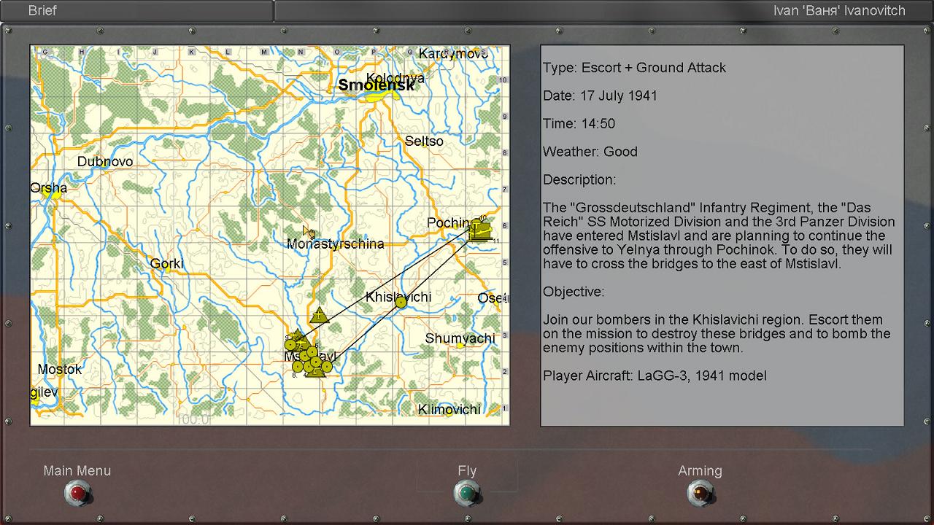Click the airfield marker at Pochinok
Image resolution: width=934 pixels, height=525 pixels.
479,230
